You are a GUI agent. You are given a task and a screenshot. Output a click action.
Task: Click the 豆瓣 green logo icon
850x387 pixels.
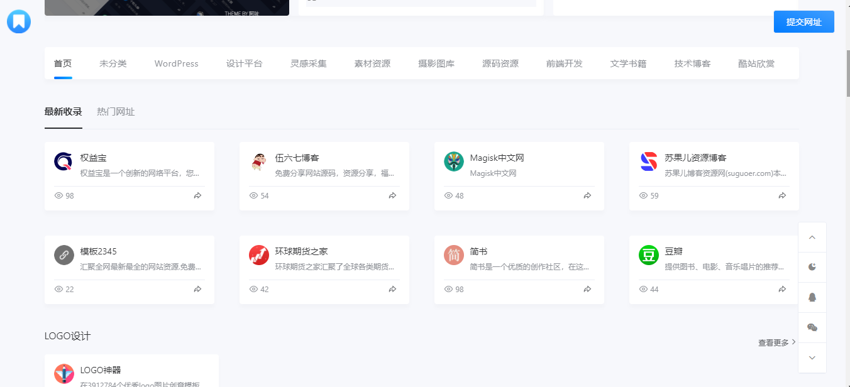tap(649, 255)
